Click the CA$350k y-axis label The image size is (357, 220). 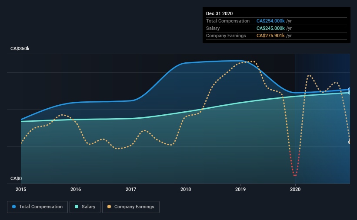coord(20,49)
